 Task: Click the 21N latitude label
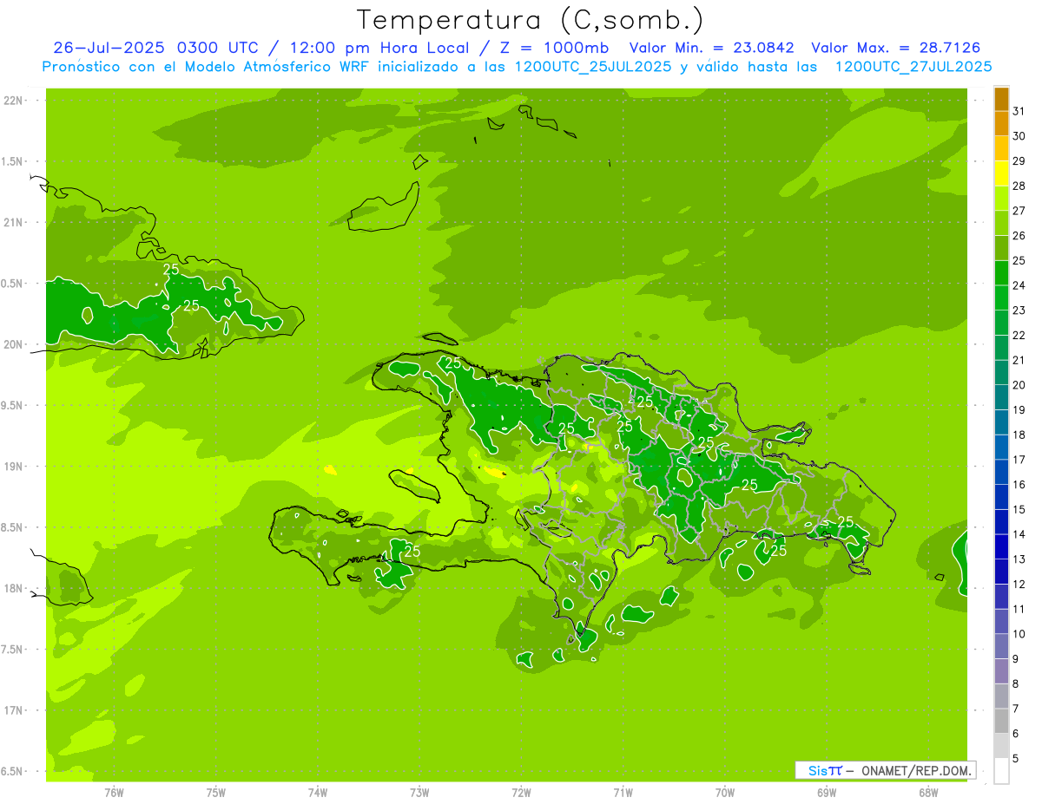pos(13,222)
